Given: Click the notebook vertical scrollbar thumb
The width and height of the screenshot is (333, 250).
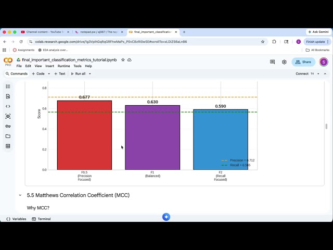Looking at the screenshot, I should (x=326, y=126).
